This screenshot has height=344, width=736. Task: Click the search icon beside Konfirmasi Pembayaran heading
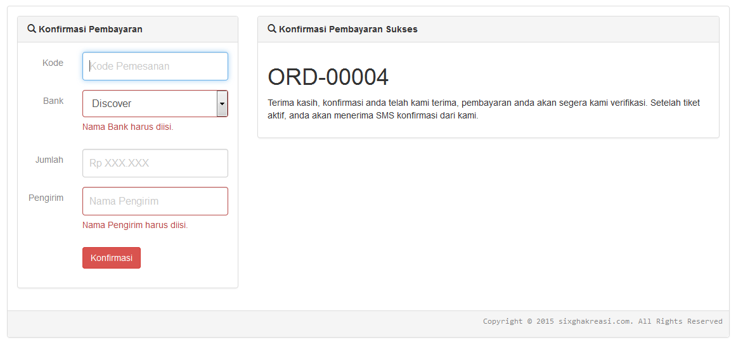pyautogui.click(x=32, y=29)
